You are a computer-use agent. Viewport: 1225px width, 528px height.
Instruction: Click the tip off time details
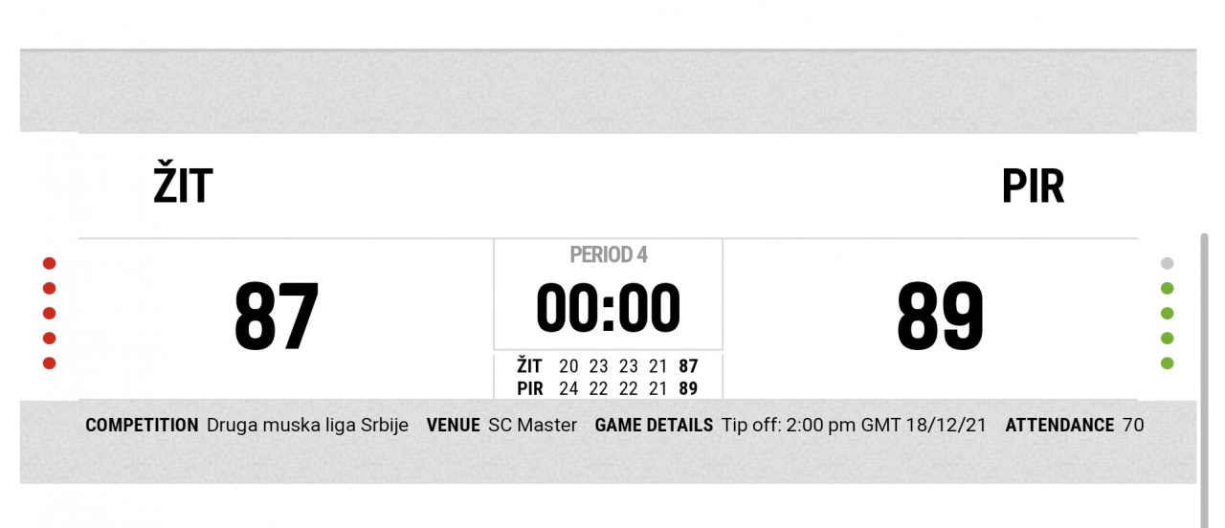tap(854, 426)
